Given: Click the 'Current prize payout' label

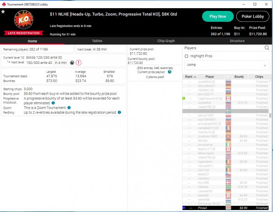Looking at the screenshot, I should click(151, 72).
